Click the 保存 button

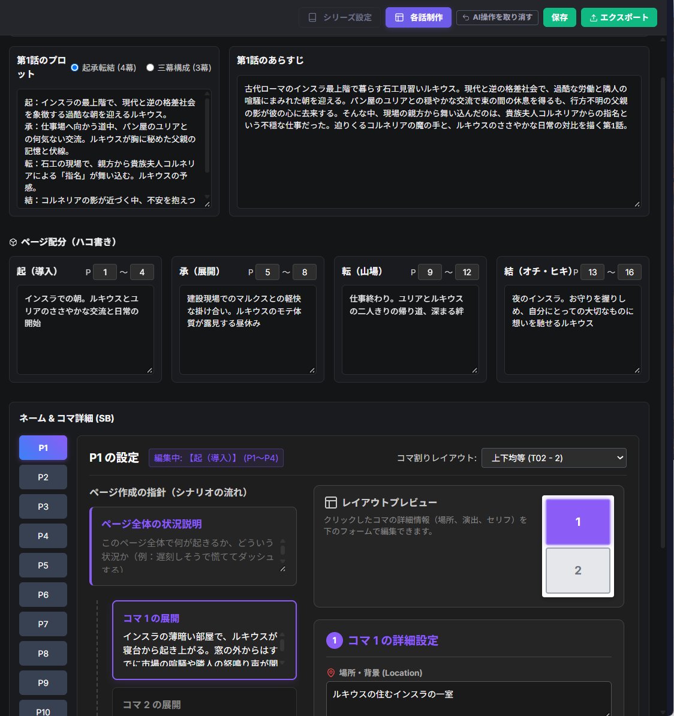pyautogui.click(x=559, y=17)
